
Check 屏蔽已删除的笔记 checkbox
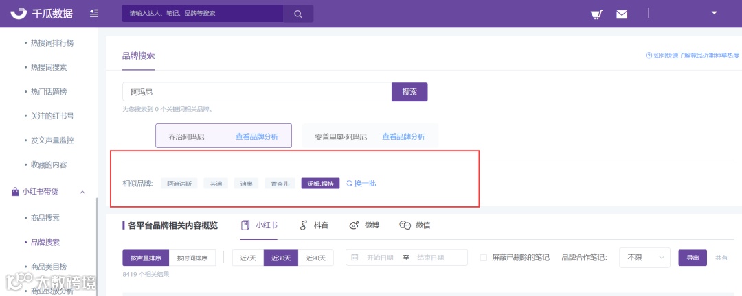tap(483, 258)
